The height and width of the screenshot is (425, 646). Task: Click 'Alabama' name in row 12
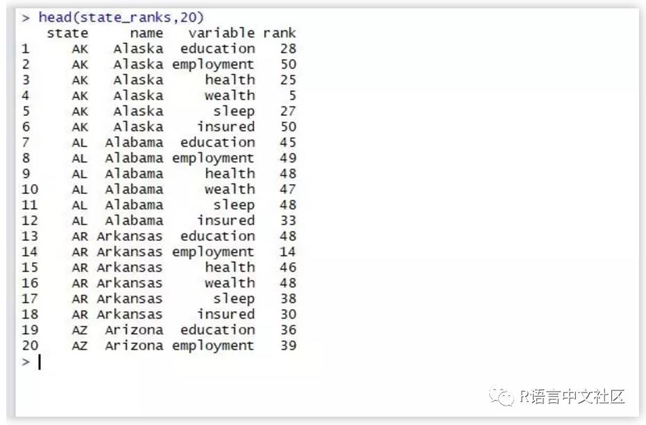(134, 220)
